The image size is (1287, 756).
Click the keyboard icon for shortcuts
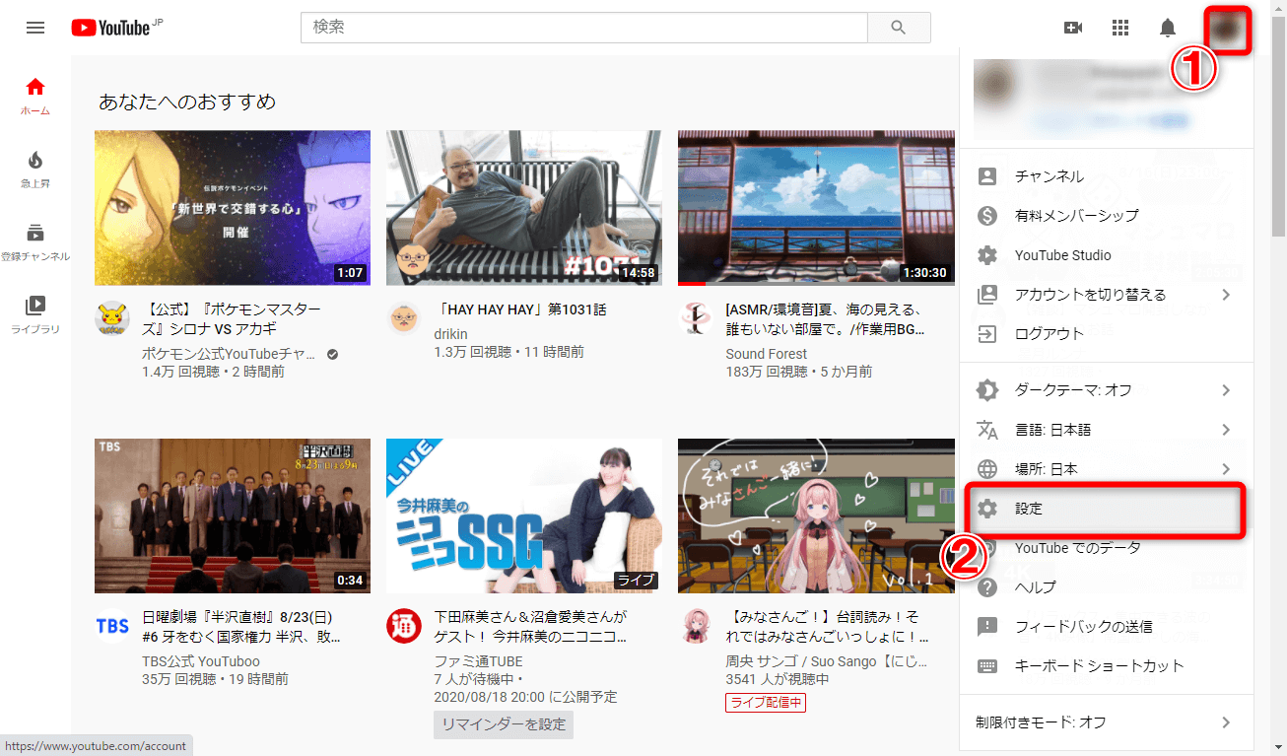point(986,665)
